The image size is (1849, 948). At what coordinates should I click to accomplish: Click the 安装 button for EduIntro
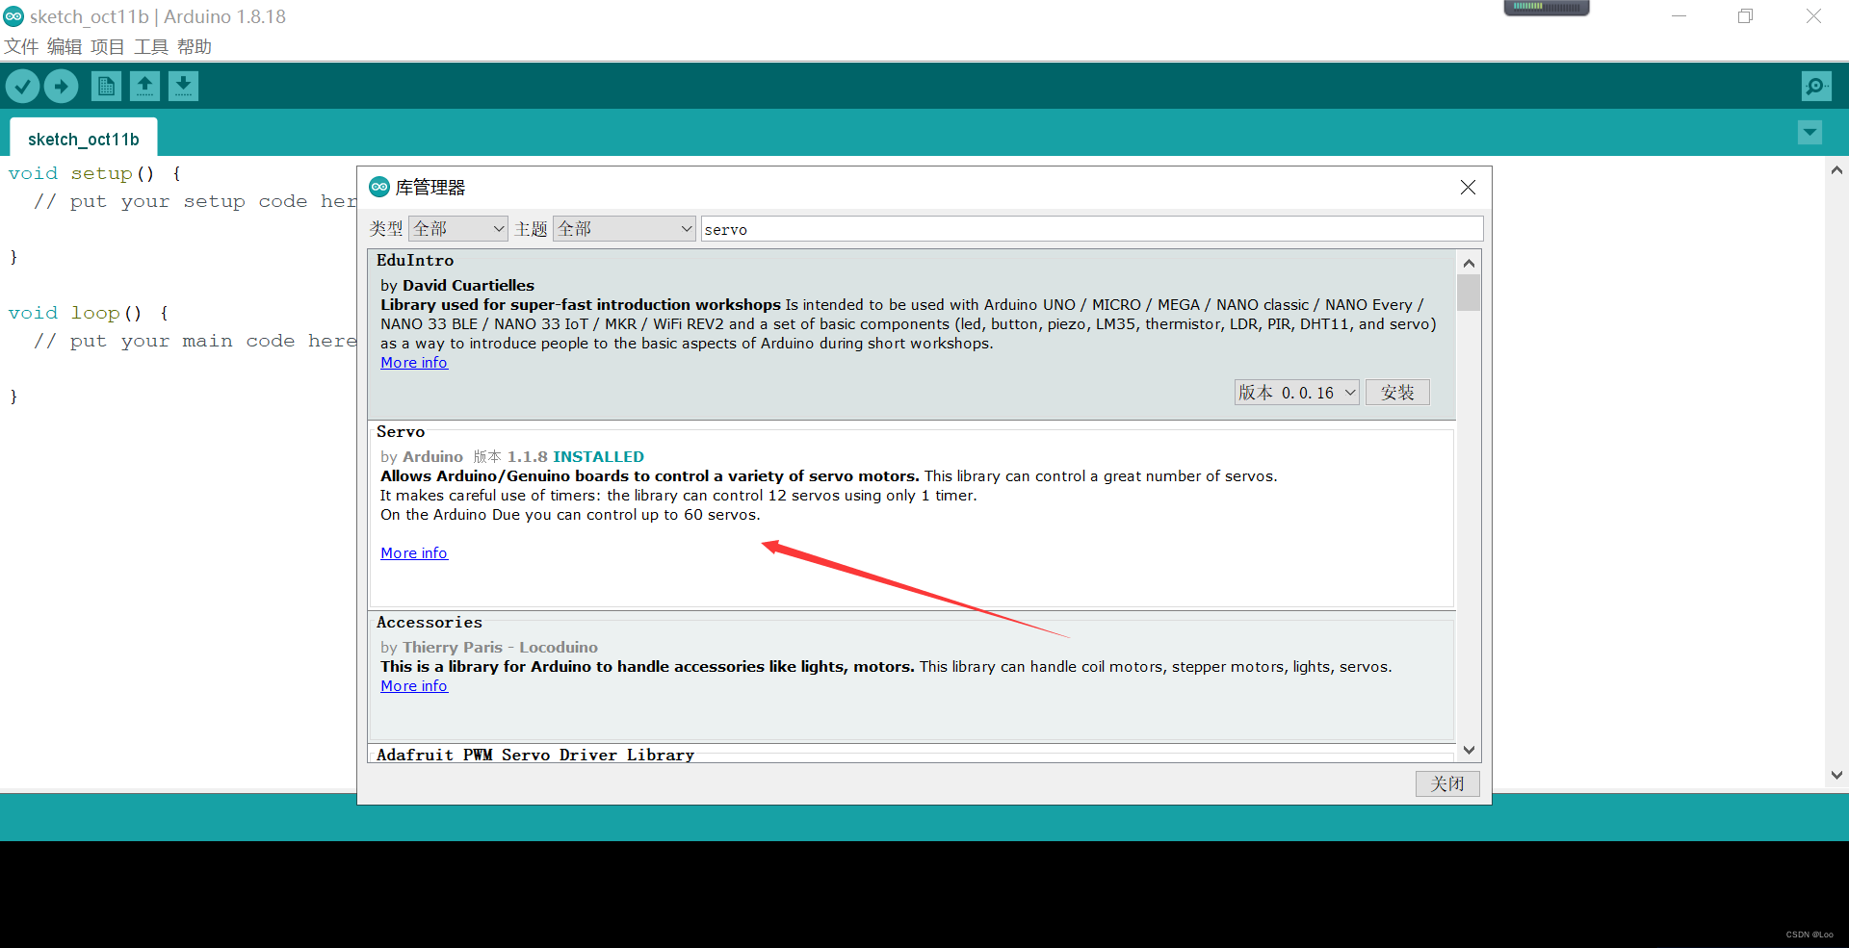[1397, 393]
